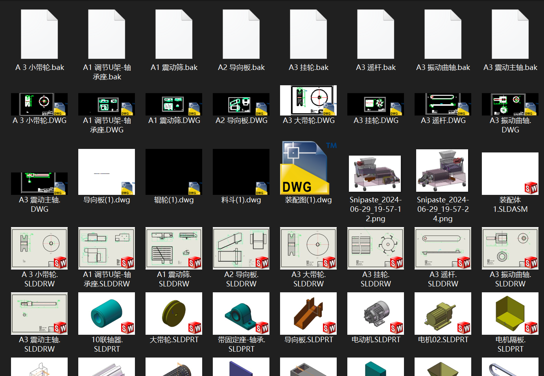Select the A3 振动曲轴.SLDDRW drawing thumbnail
Image resolution: width=544 pixels, height=376 pixels.
click(x=510, y=248)
